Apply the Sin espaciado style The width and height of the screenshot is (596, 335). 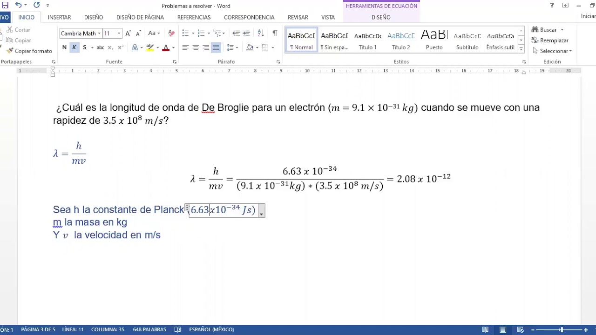334,40
